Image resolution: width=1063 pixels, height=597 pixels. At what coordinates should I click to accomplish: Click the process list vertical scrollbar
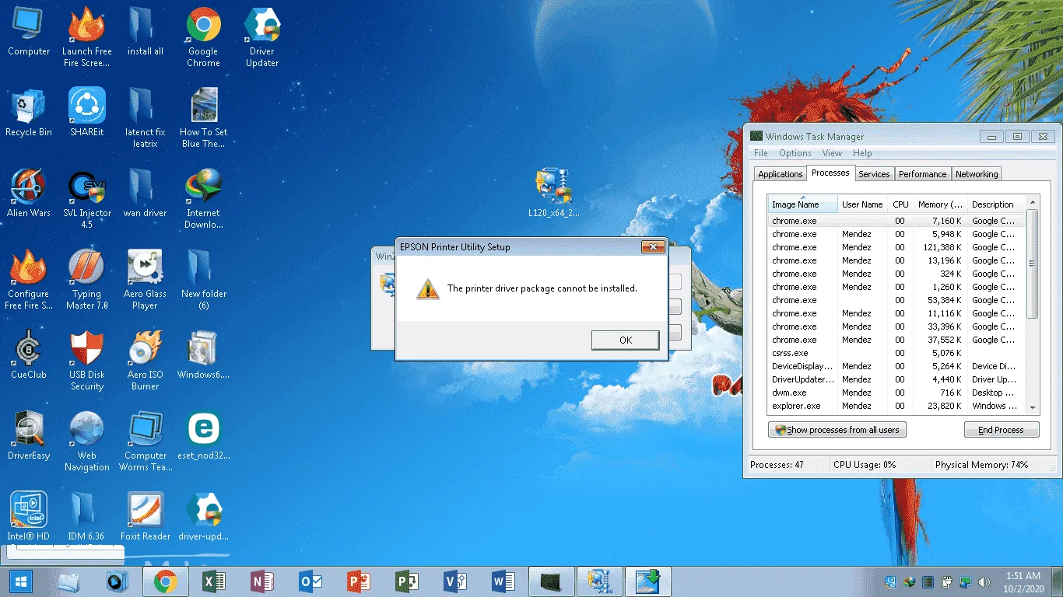point(1033,264)
